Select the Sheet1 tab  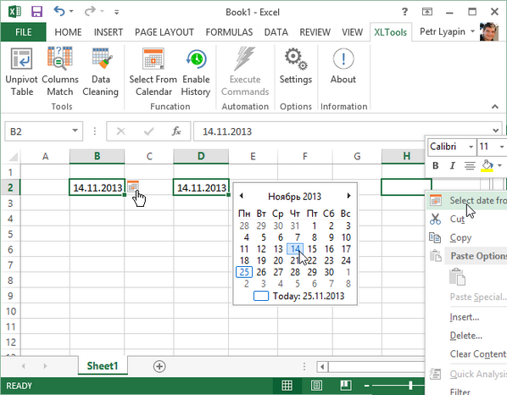point(103,366)
